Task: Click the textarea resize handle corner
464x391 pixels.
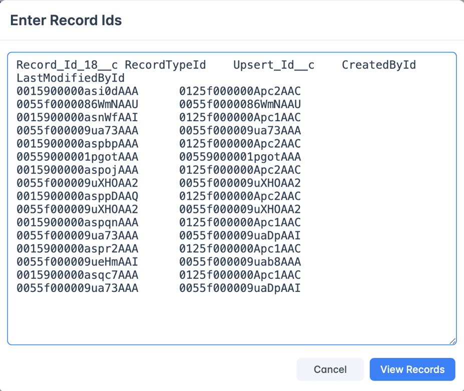Action: pos(452,341)
